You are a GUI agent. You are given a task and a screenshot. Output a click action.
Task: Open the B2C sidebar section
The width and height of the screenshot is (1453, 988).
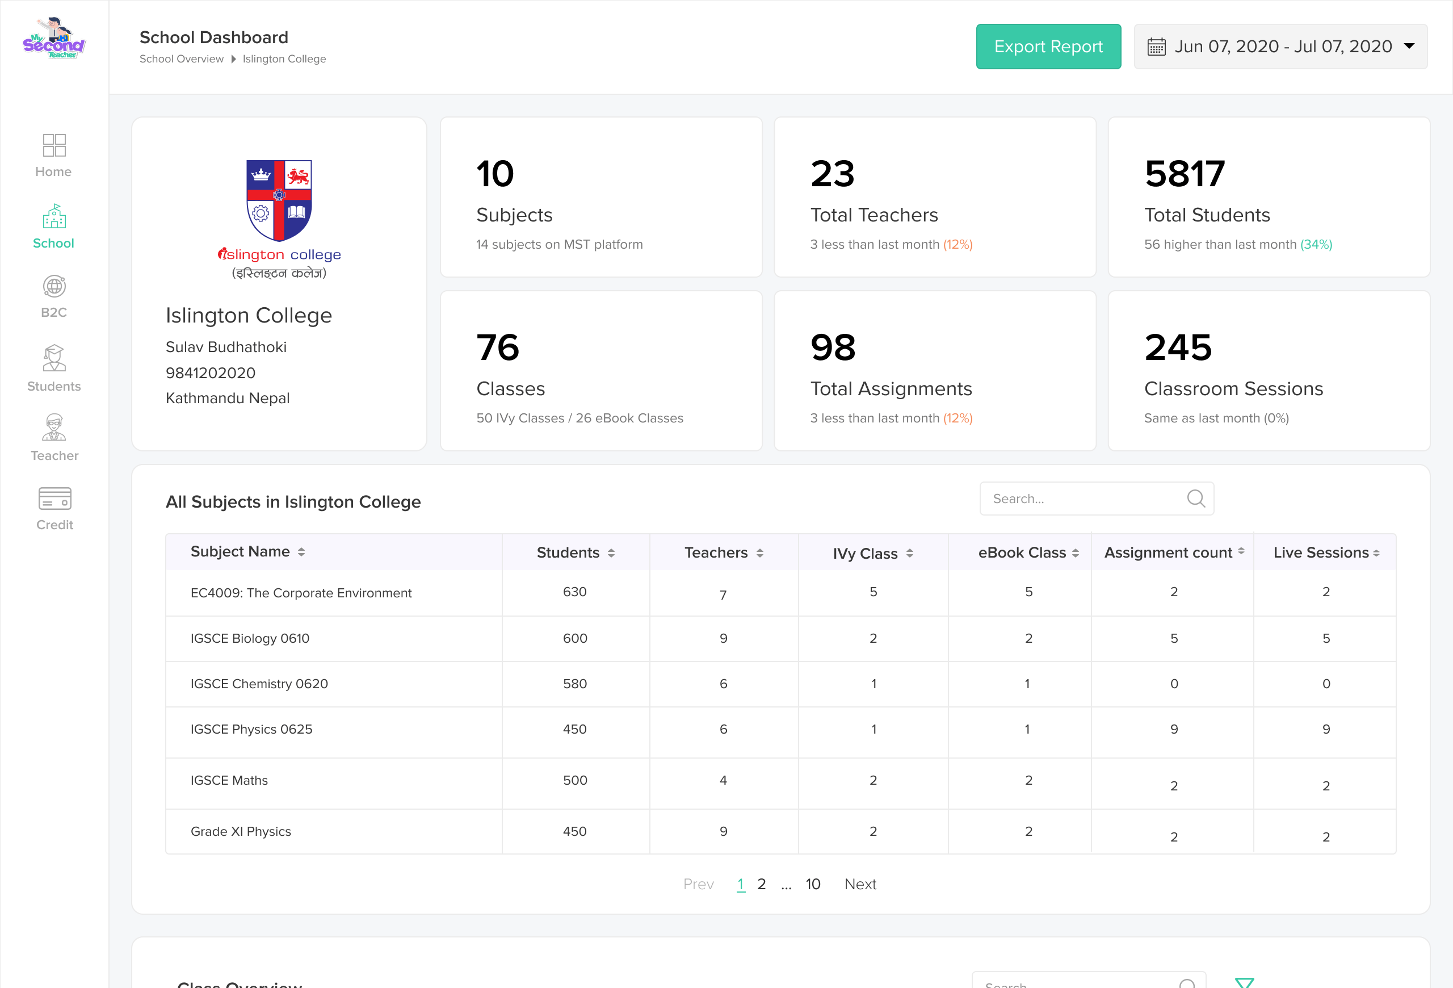point(54,297)
